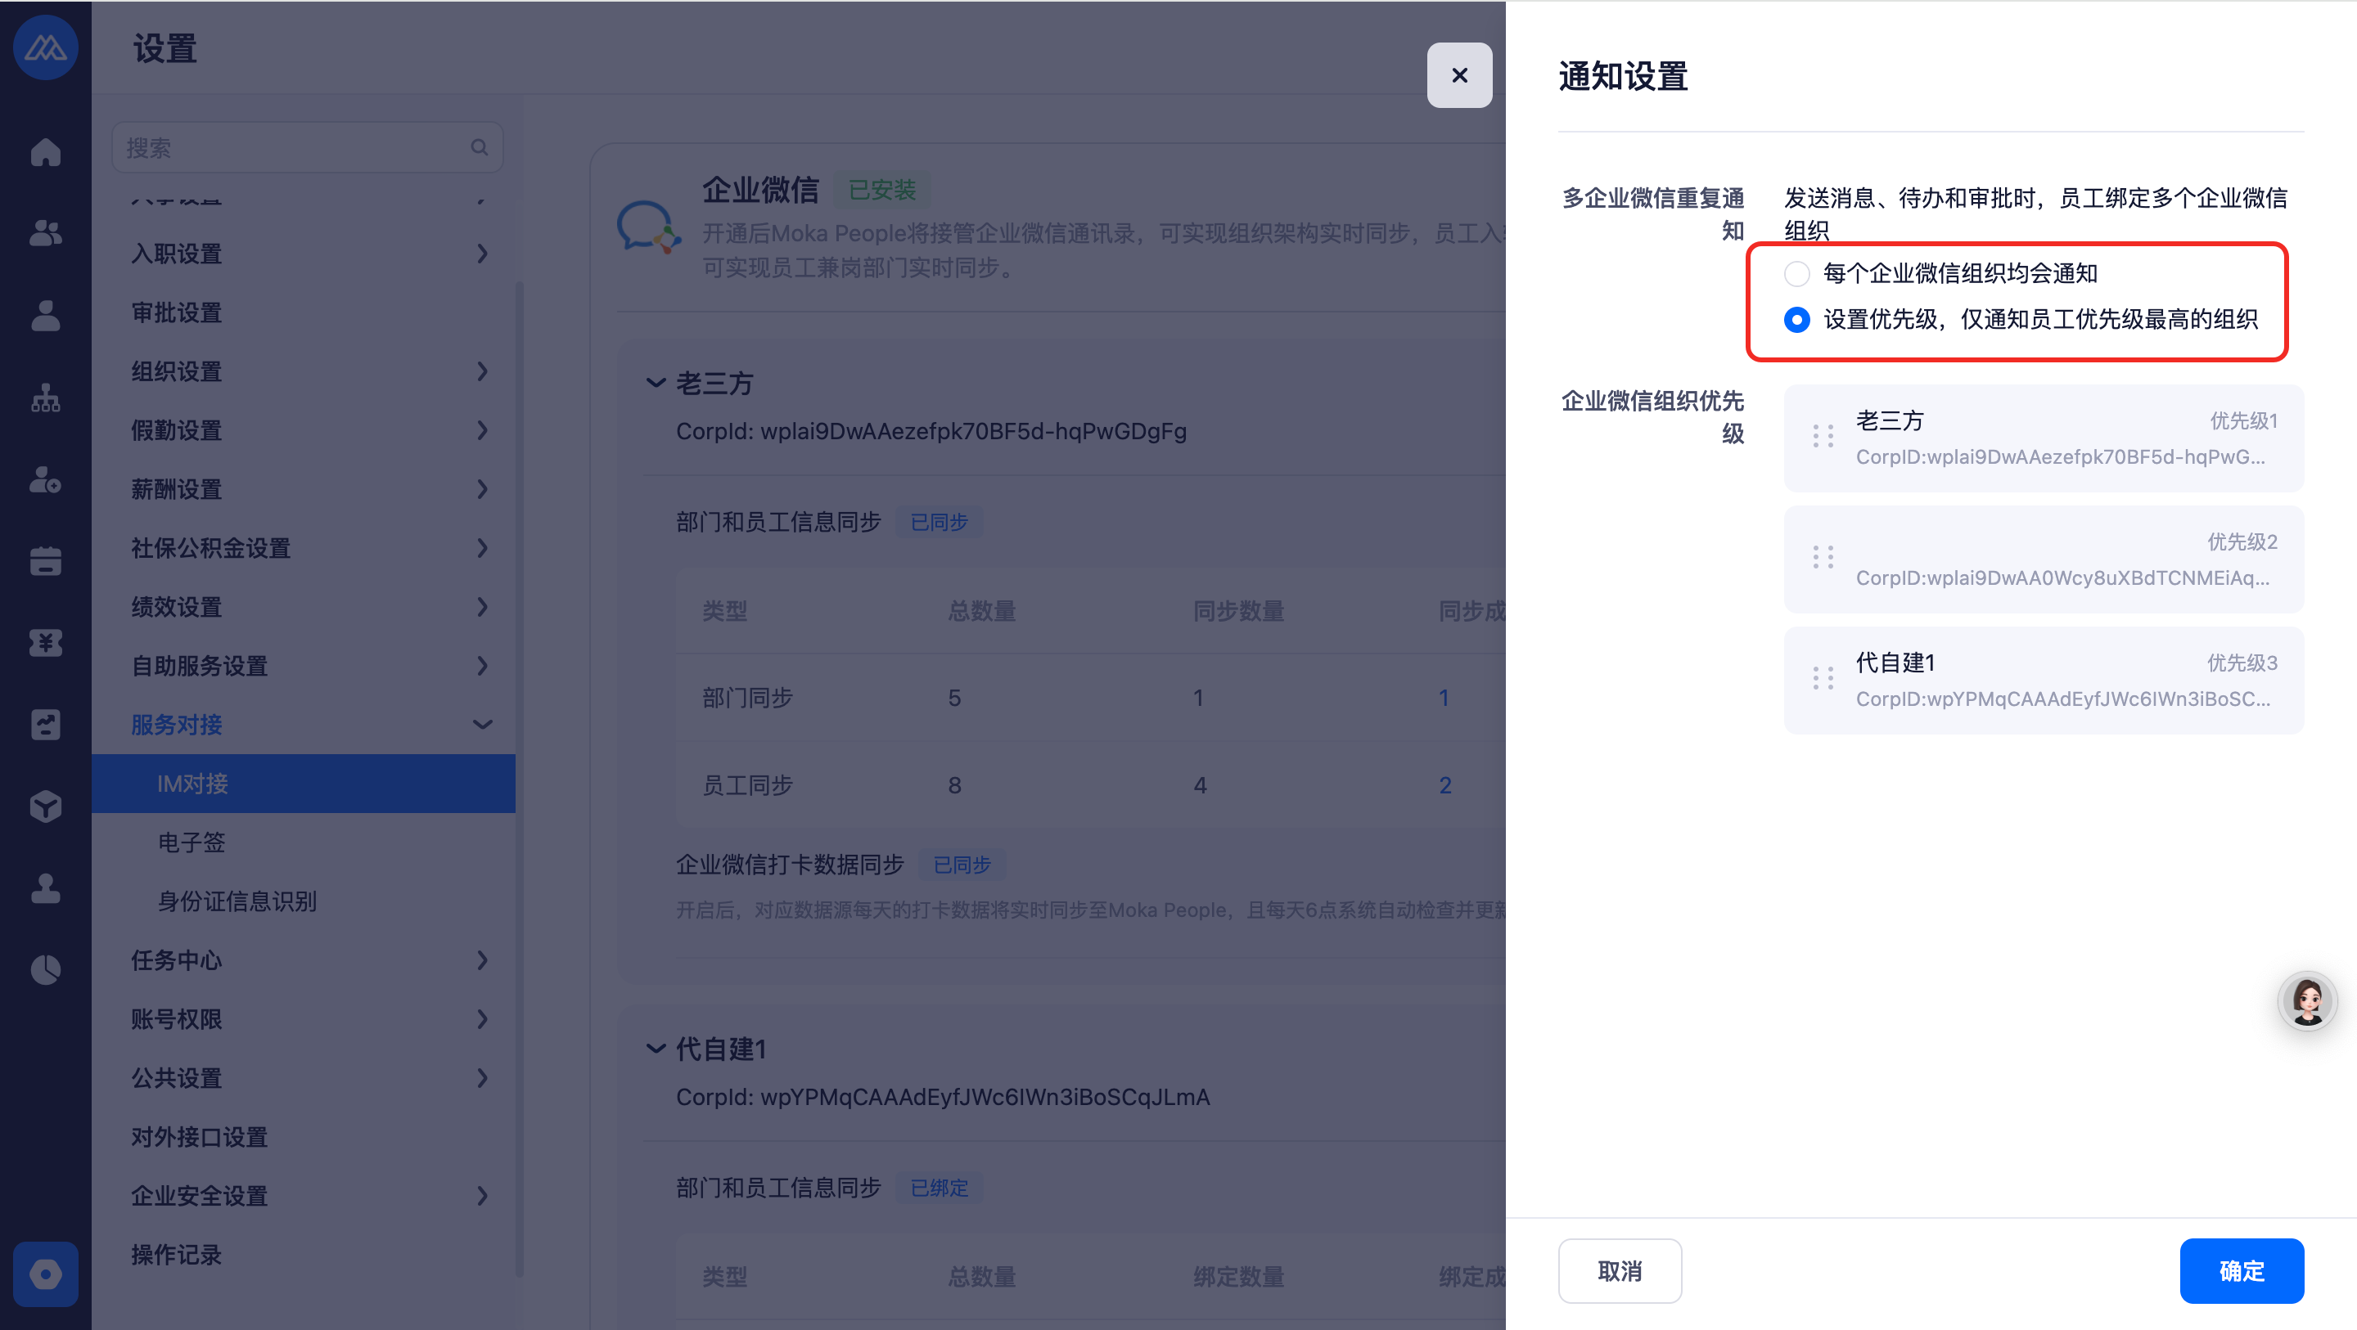The width and height of the screenshot is (2357, 1330).
Task: Click the 确定 confirm button
Action: tap(2241, 1270)
